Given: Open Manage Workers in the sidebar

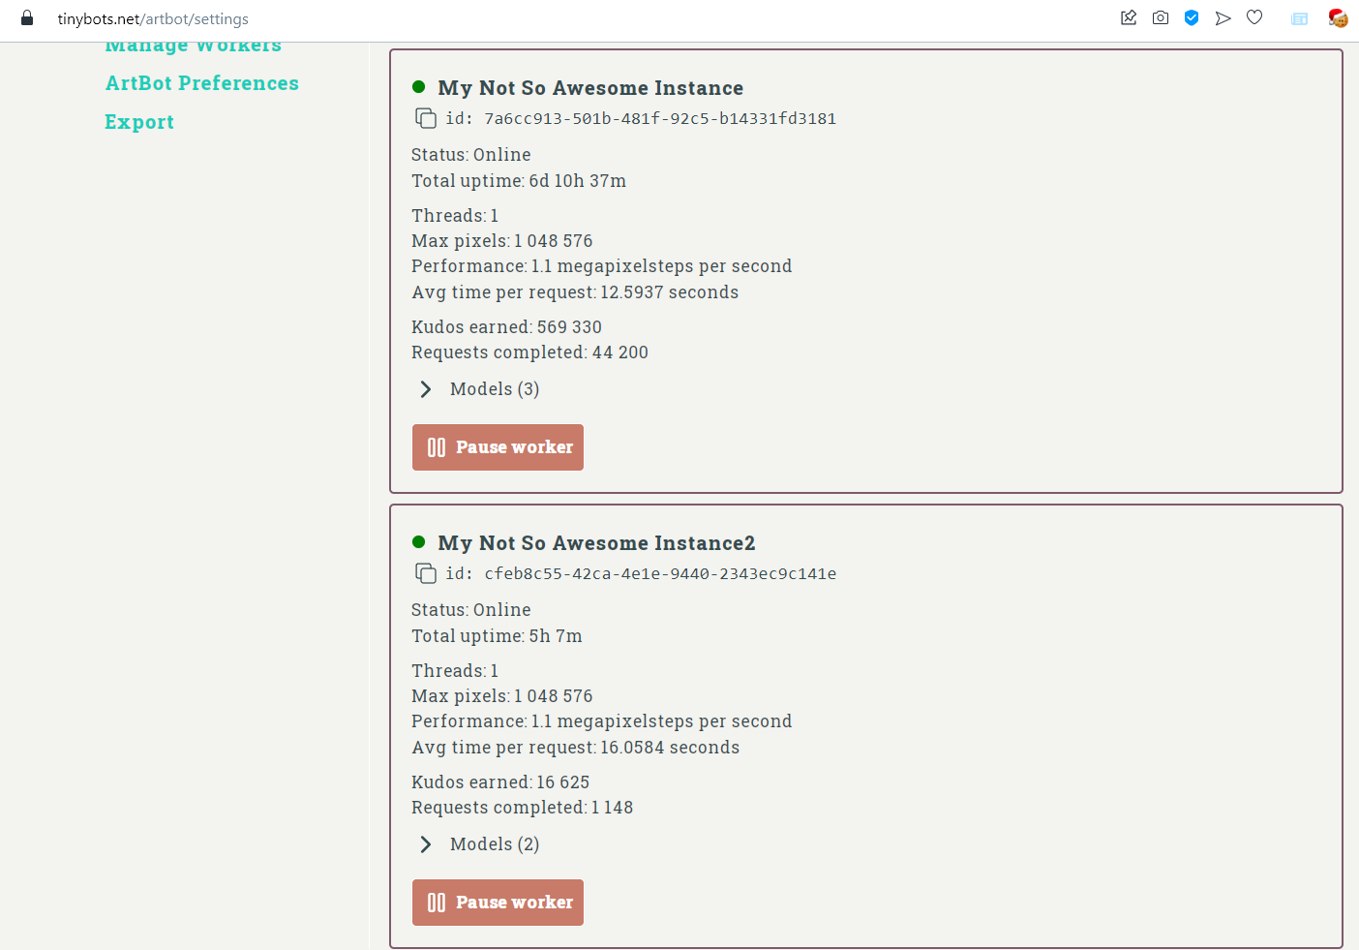Looking at the screenshot, I should (x=194, y=46).
